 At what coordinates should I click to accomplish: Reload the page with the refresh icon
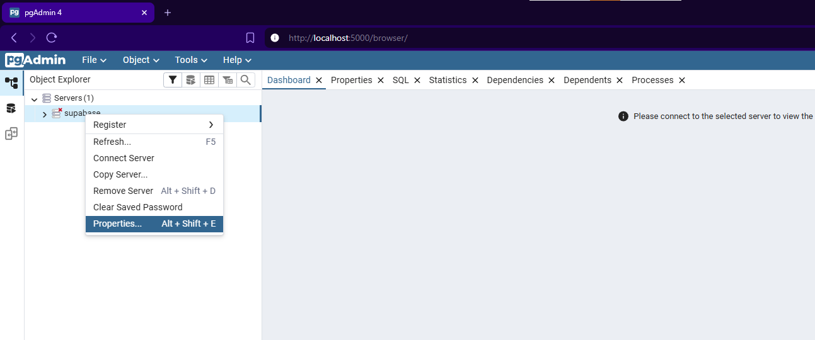(x=52, y=38)
